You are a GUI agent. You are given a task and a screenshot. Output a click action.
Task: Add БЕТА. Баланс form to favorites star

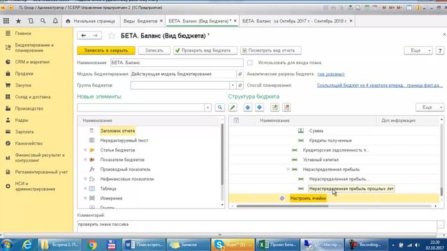click(112, 36)
